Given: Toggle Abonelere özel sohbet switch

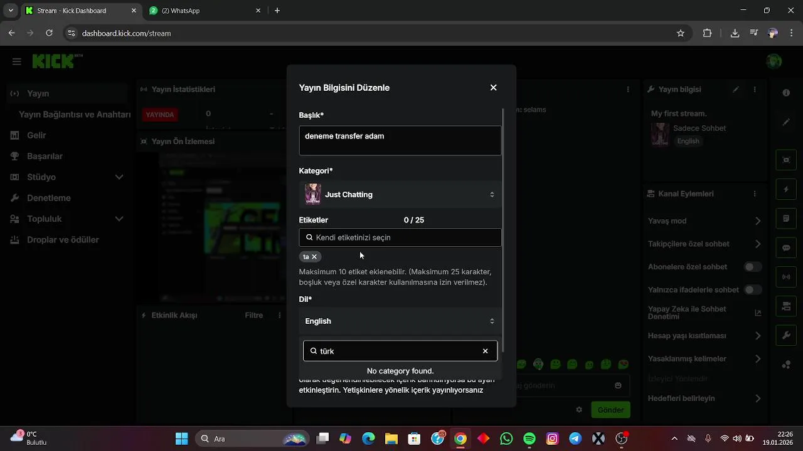Looking at the screenshot, I should 753,267.
